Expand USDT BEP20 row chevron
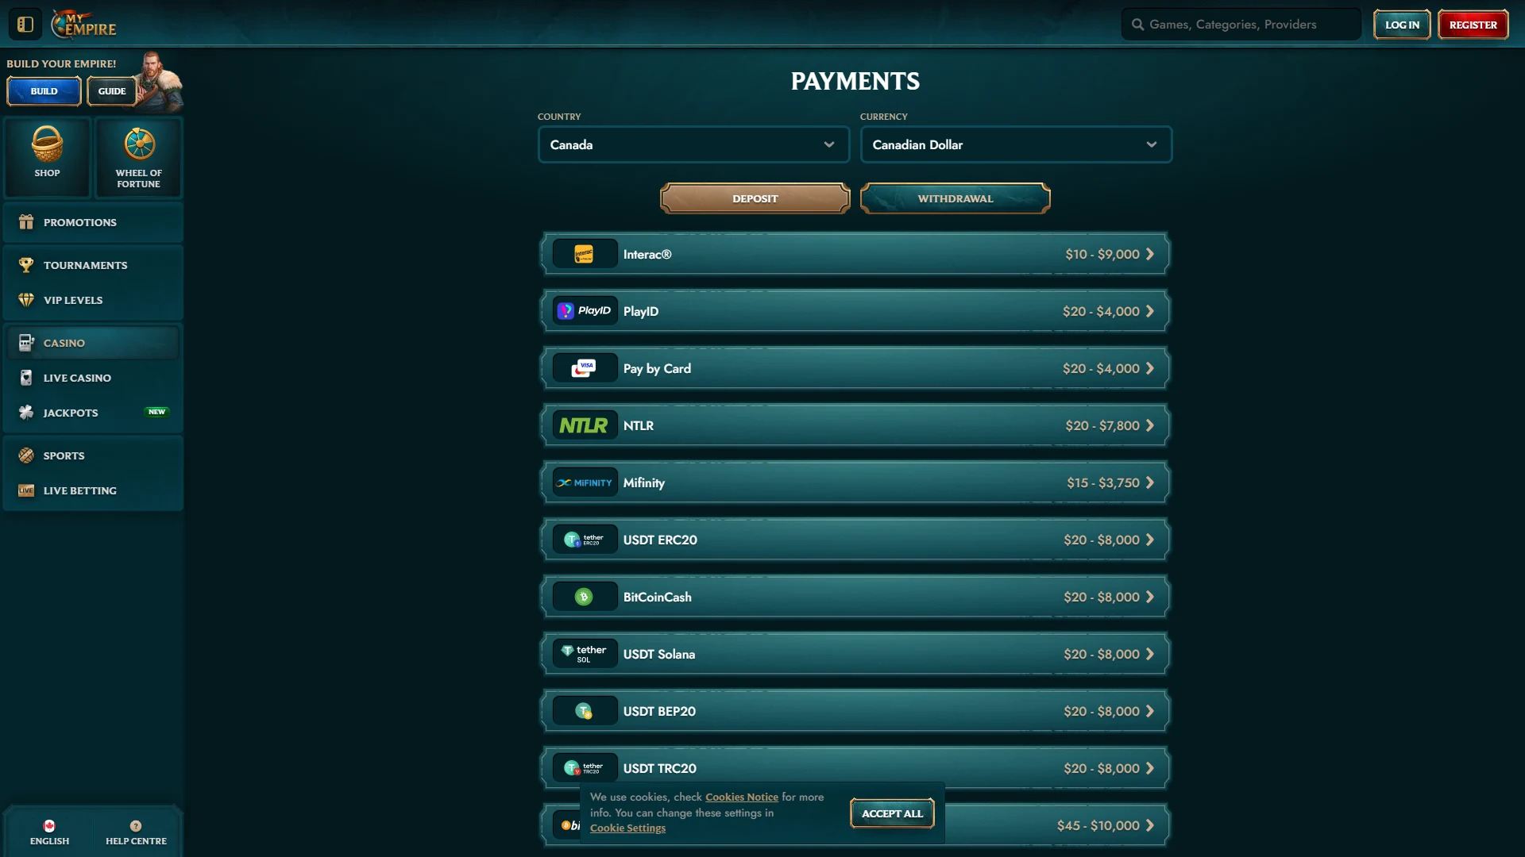 [1150, 711]
